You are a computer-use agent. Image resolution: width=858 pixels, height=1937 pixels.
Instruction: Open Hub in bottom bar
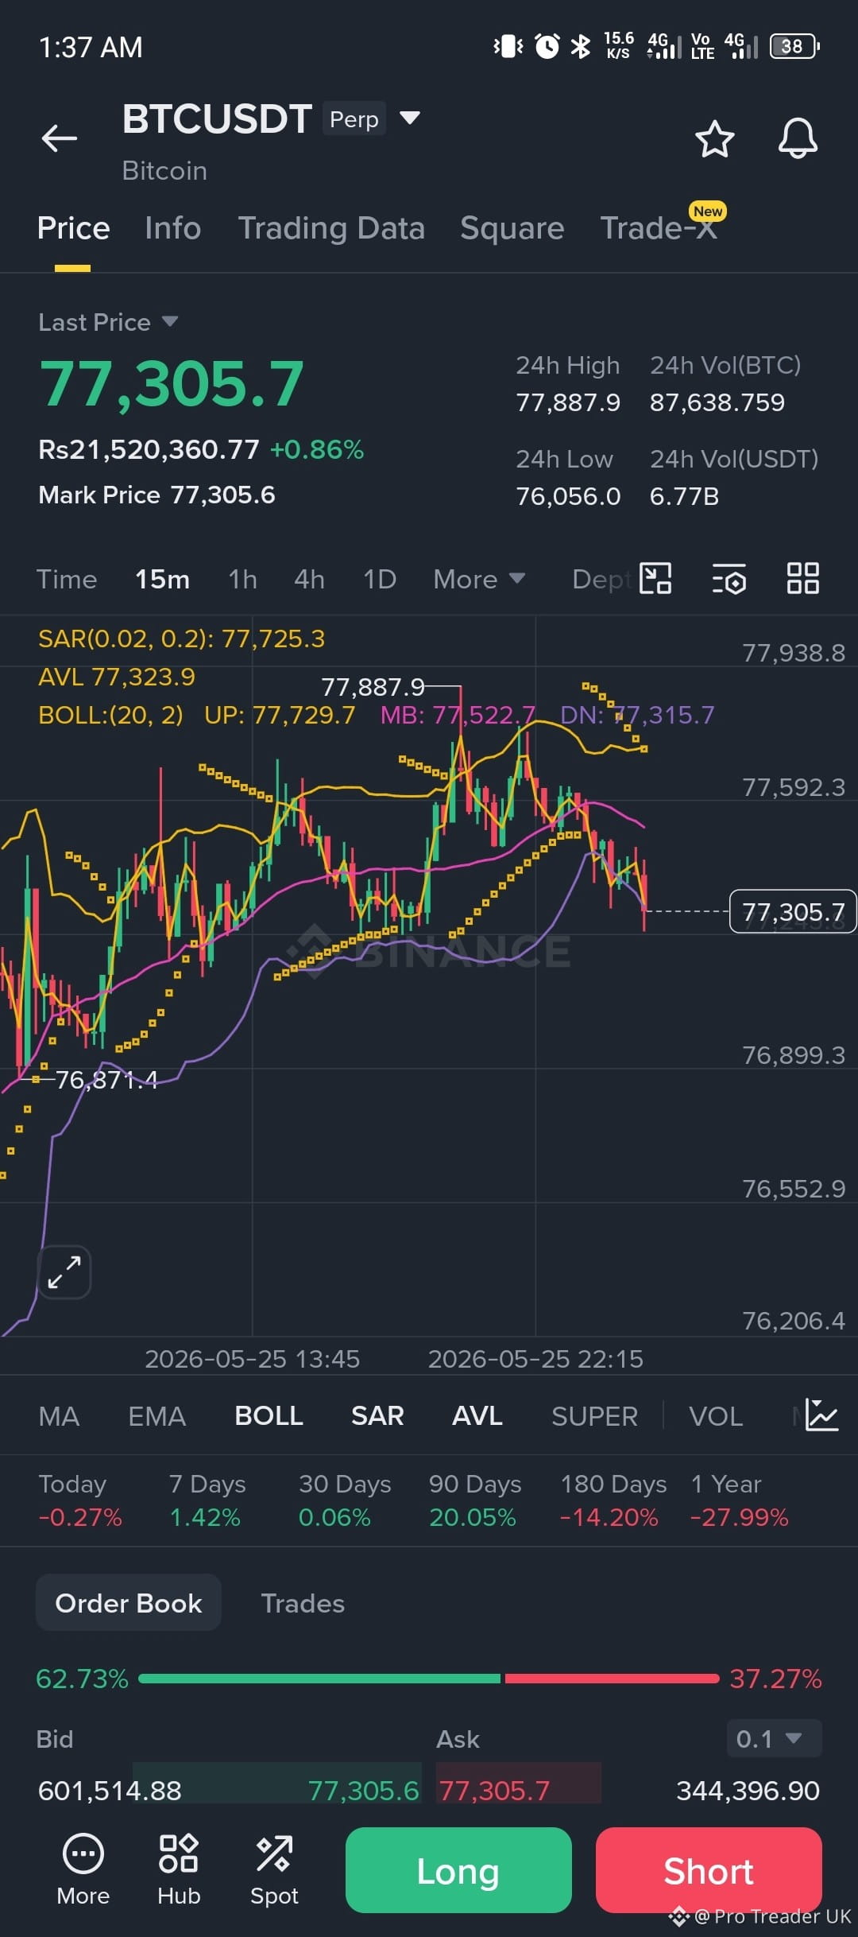tap(179, 1869)
